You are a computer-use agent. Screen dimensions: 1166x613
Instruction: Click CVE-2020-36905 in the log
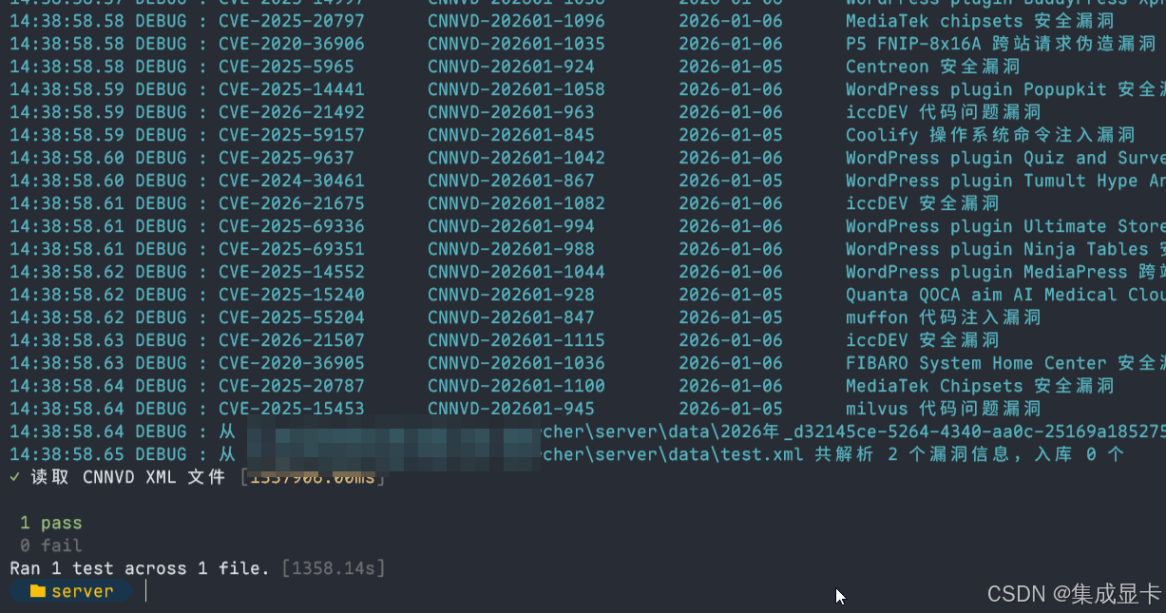(x=291, y=363)
